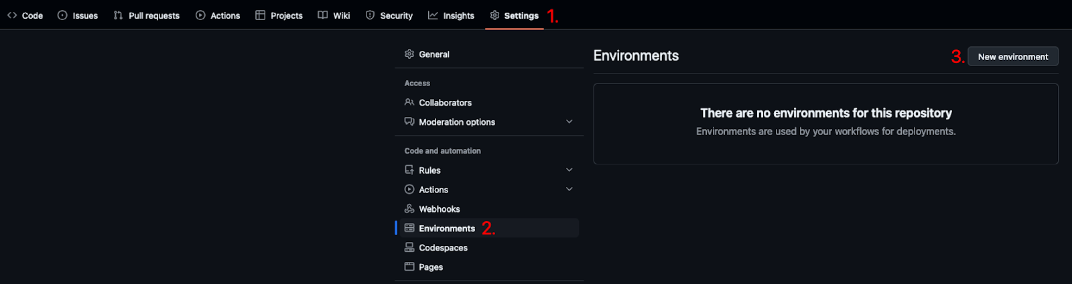Click the Projects table icon
Screen dimensions: 1072x284
pos(261,15)
